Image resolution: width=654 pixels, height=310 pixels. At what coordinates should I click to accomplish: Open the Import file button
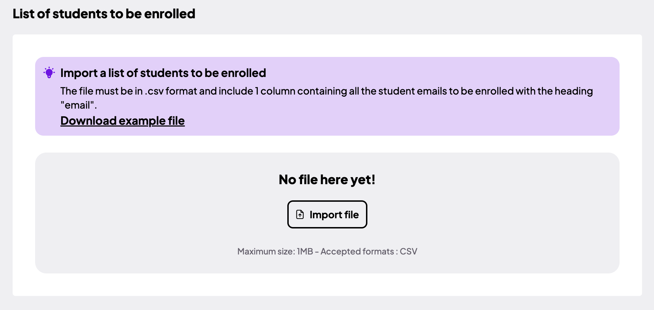pos(327,214)
